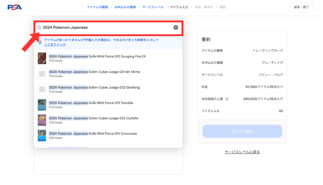Screen dimensions: 323x185
Task: Click the lightbulb hint icon
Action: coord(40,42)
